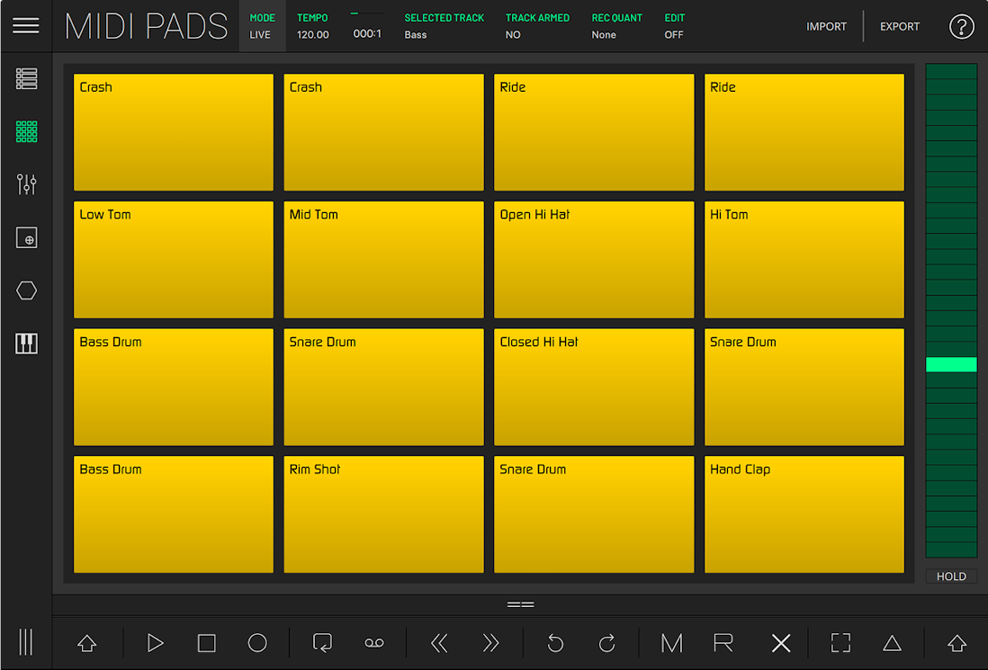988x670 pixels.
Task: Click the 000:1 position counter
Action: point(367,33)
